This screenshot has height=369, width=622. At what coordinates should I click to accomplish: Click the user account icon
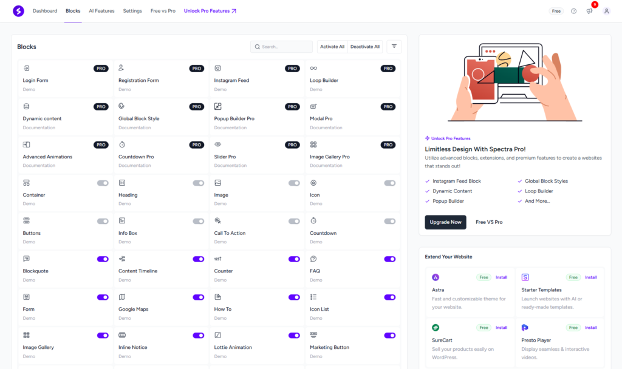[607, 11]
